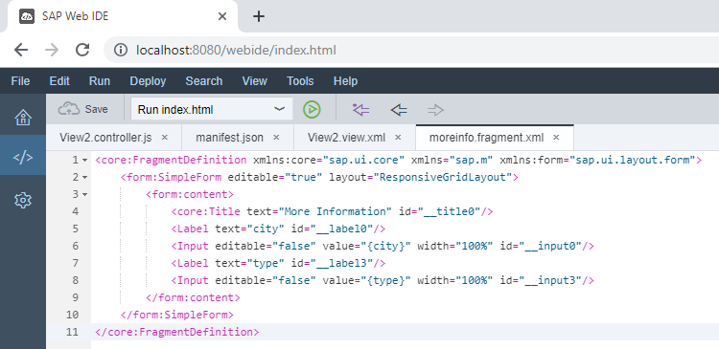Open the Deploy menu

coord(148,81)
